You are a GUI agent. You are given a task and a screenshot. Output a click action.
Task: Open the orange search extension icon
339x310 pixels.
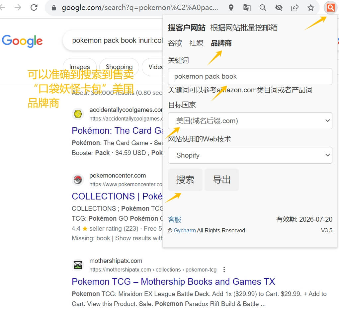pos(331,8)
